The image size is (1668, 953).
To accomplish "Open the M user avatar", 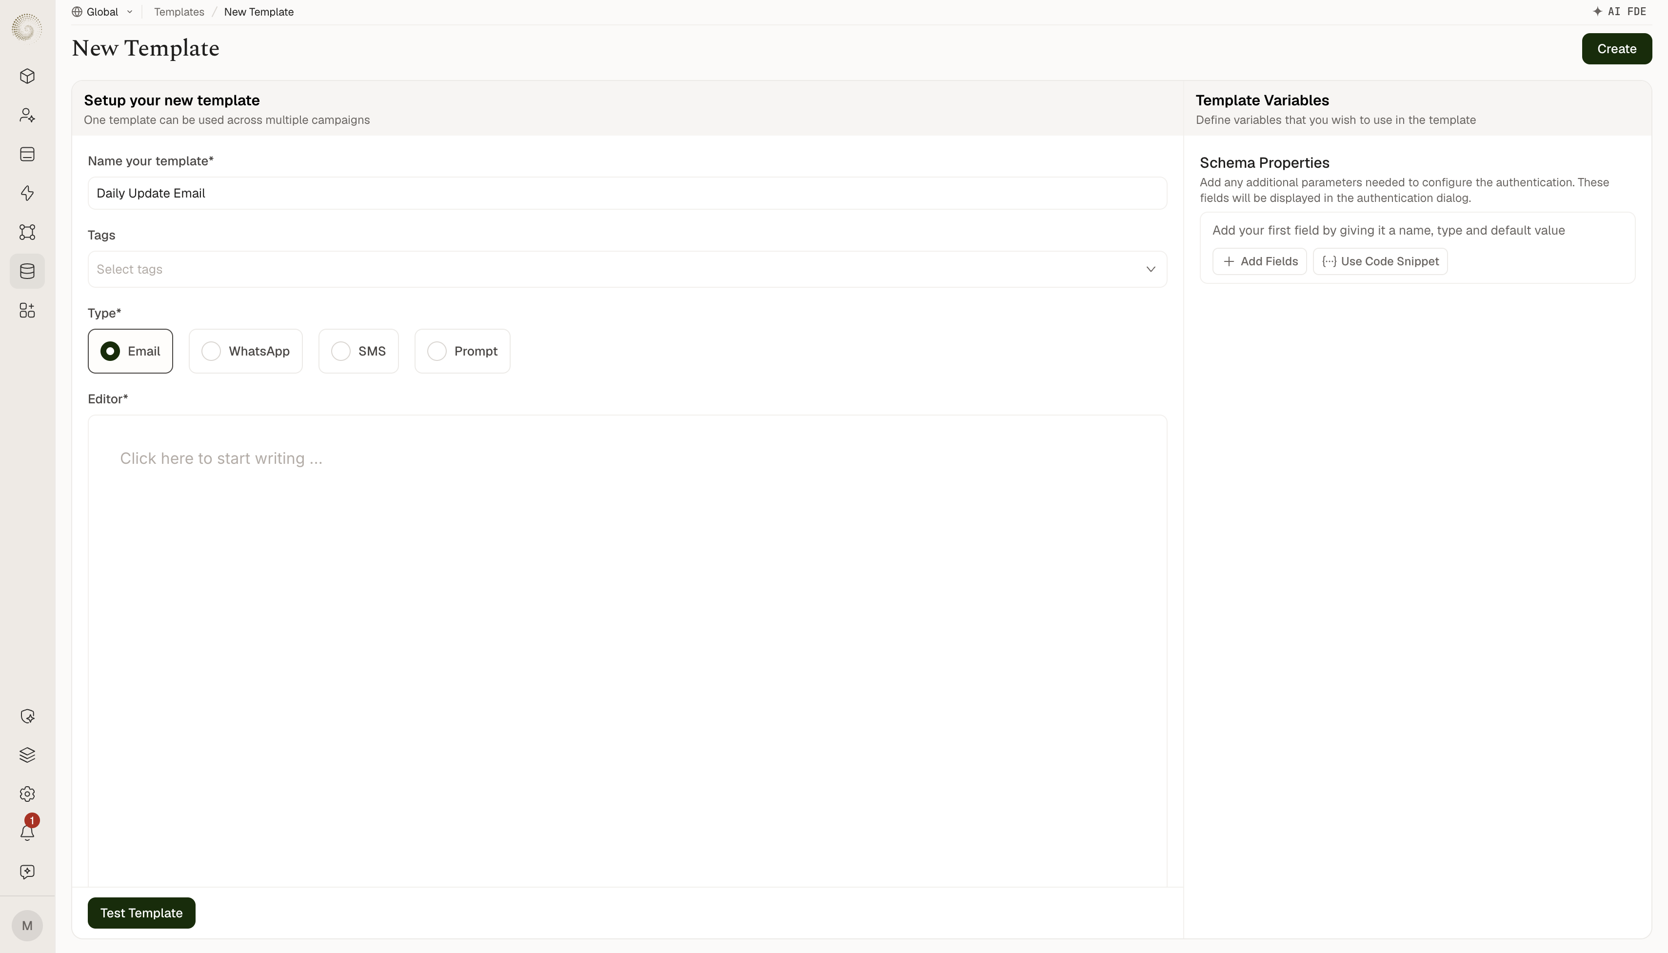I will (27, 926).
